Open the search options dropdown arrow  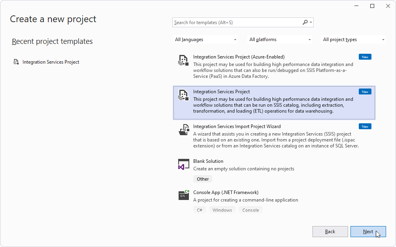click(x=310, y=22)
